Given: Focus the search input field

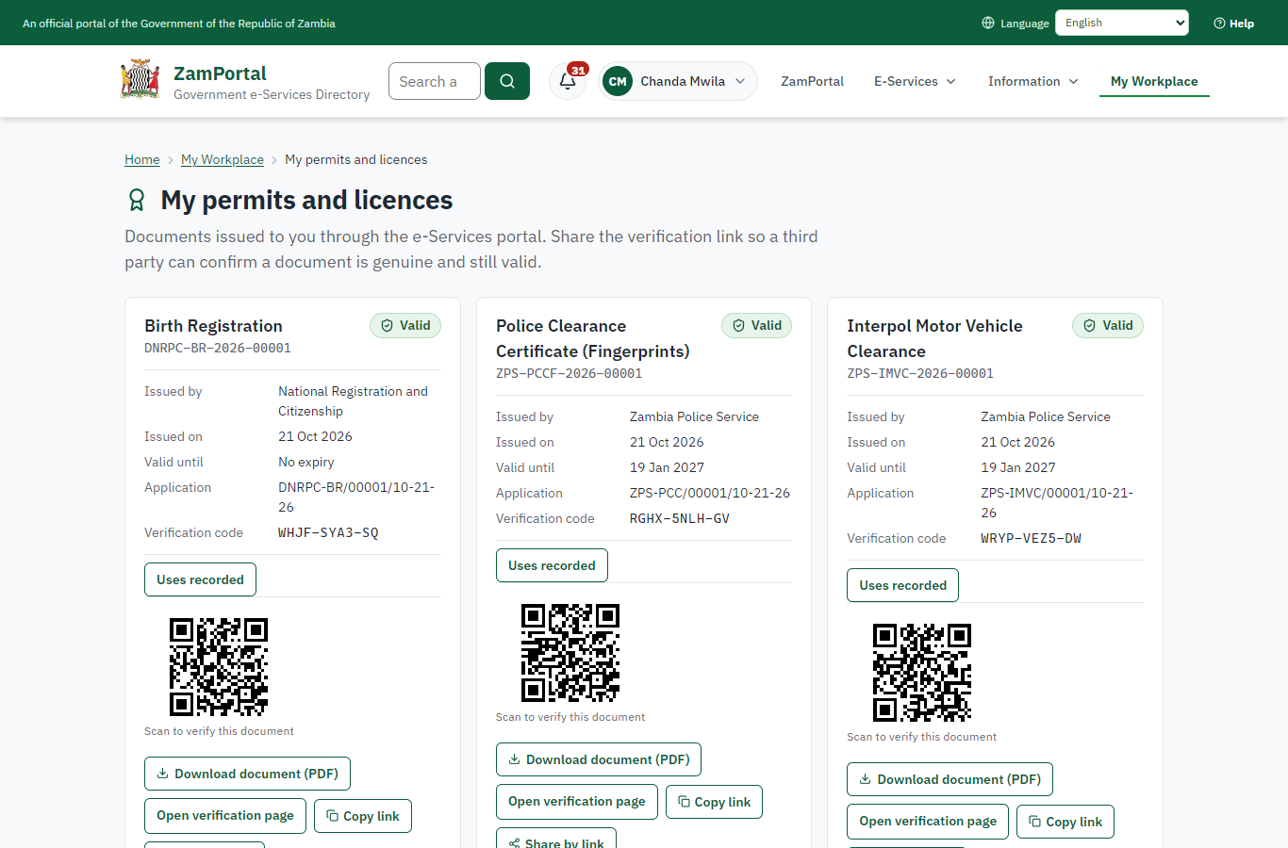Looking at the screenshot, I should tap(435, 81).
